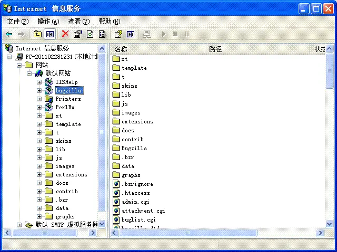
Task: Click the Forward arrow toolbar icon
Action: (21, 34)
